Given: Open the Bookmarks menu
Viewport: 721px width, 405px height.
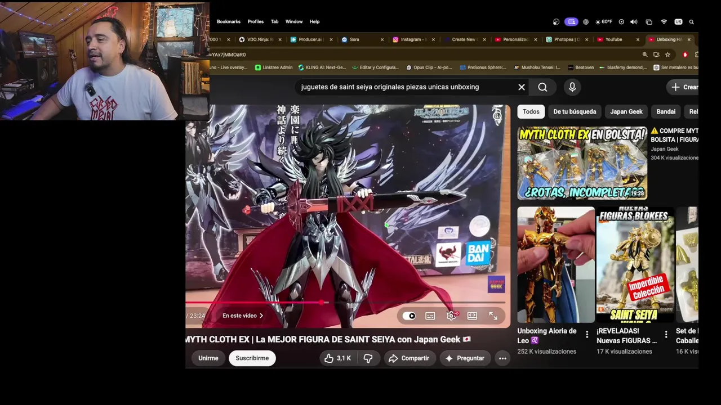Looking at the screenshot, I should click(x=229, y=21).
